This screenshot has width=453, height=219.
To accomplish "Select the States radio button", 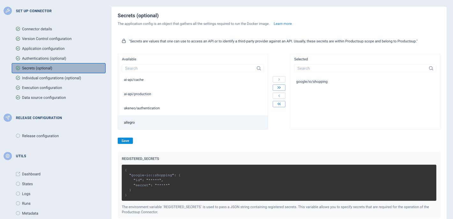I will click(x=18, y=184).
